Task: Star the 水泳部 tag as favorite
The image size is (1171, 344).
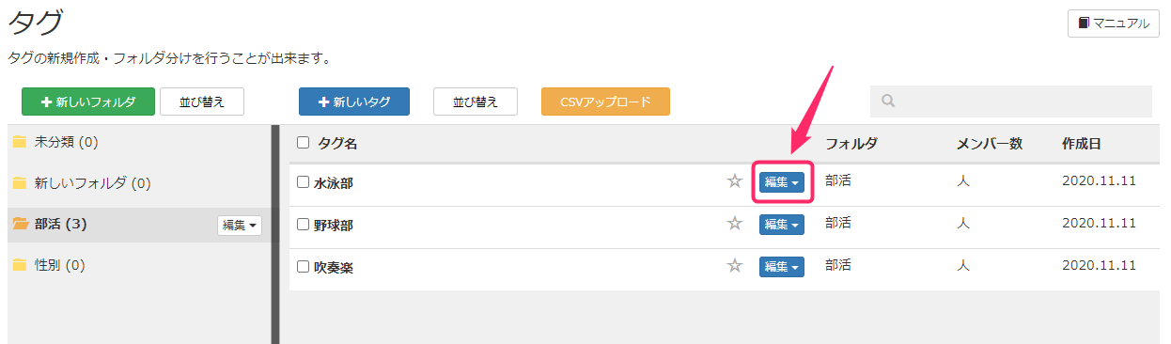Action: (735, 181)
